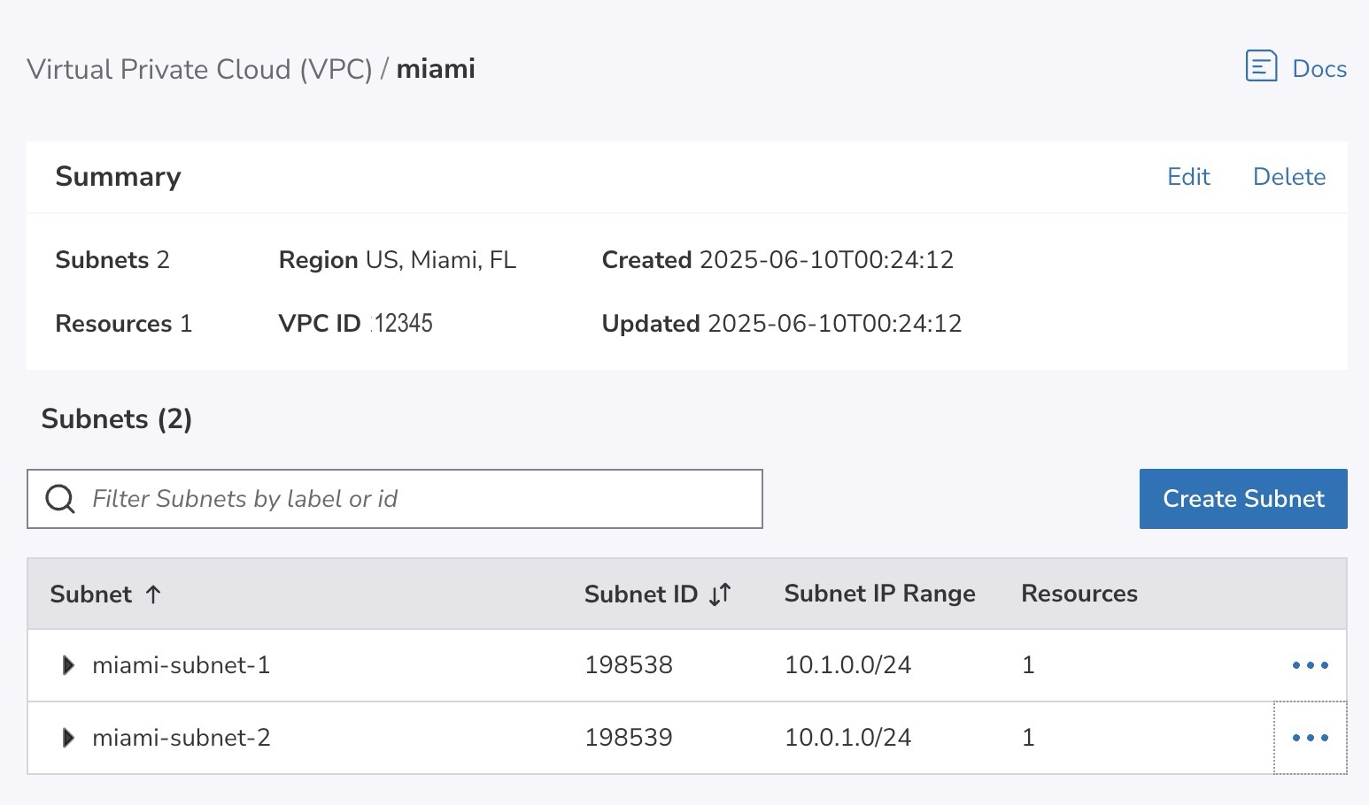The width and height of the screenshot is (1369, 805).
Task: Click the Subnet column ascending sort arrow
Action: (x=153, y=594)
